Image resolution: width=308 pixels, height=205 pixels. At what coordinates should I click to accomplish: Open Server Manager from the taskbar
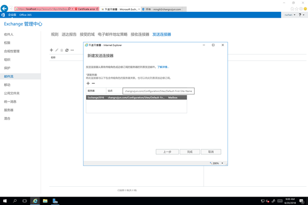(55, 201)
